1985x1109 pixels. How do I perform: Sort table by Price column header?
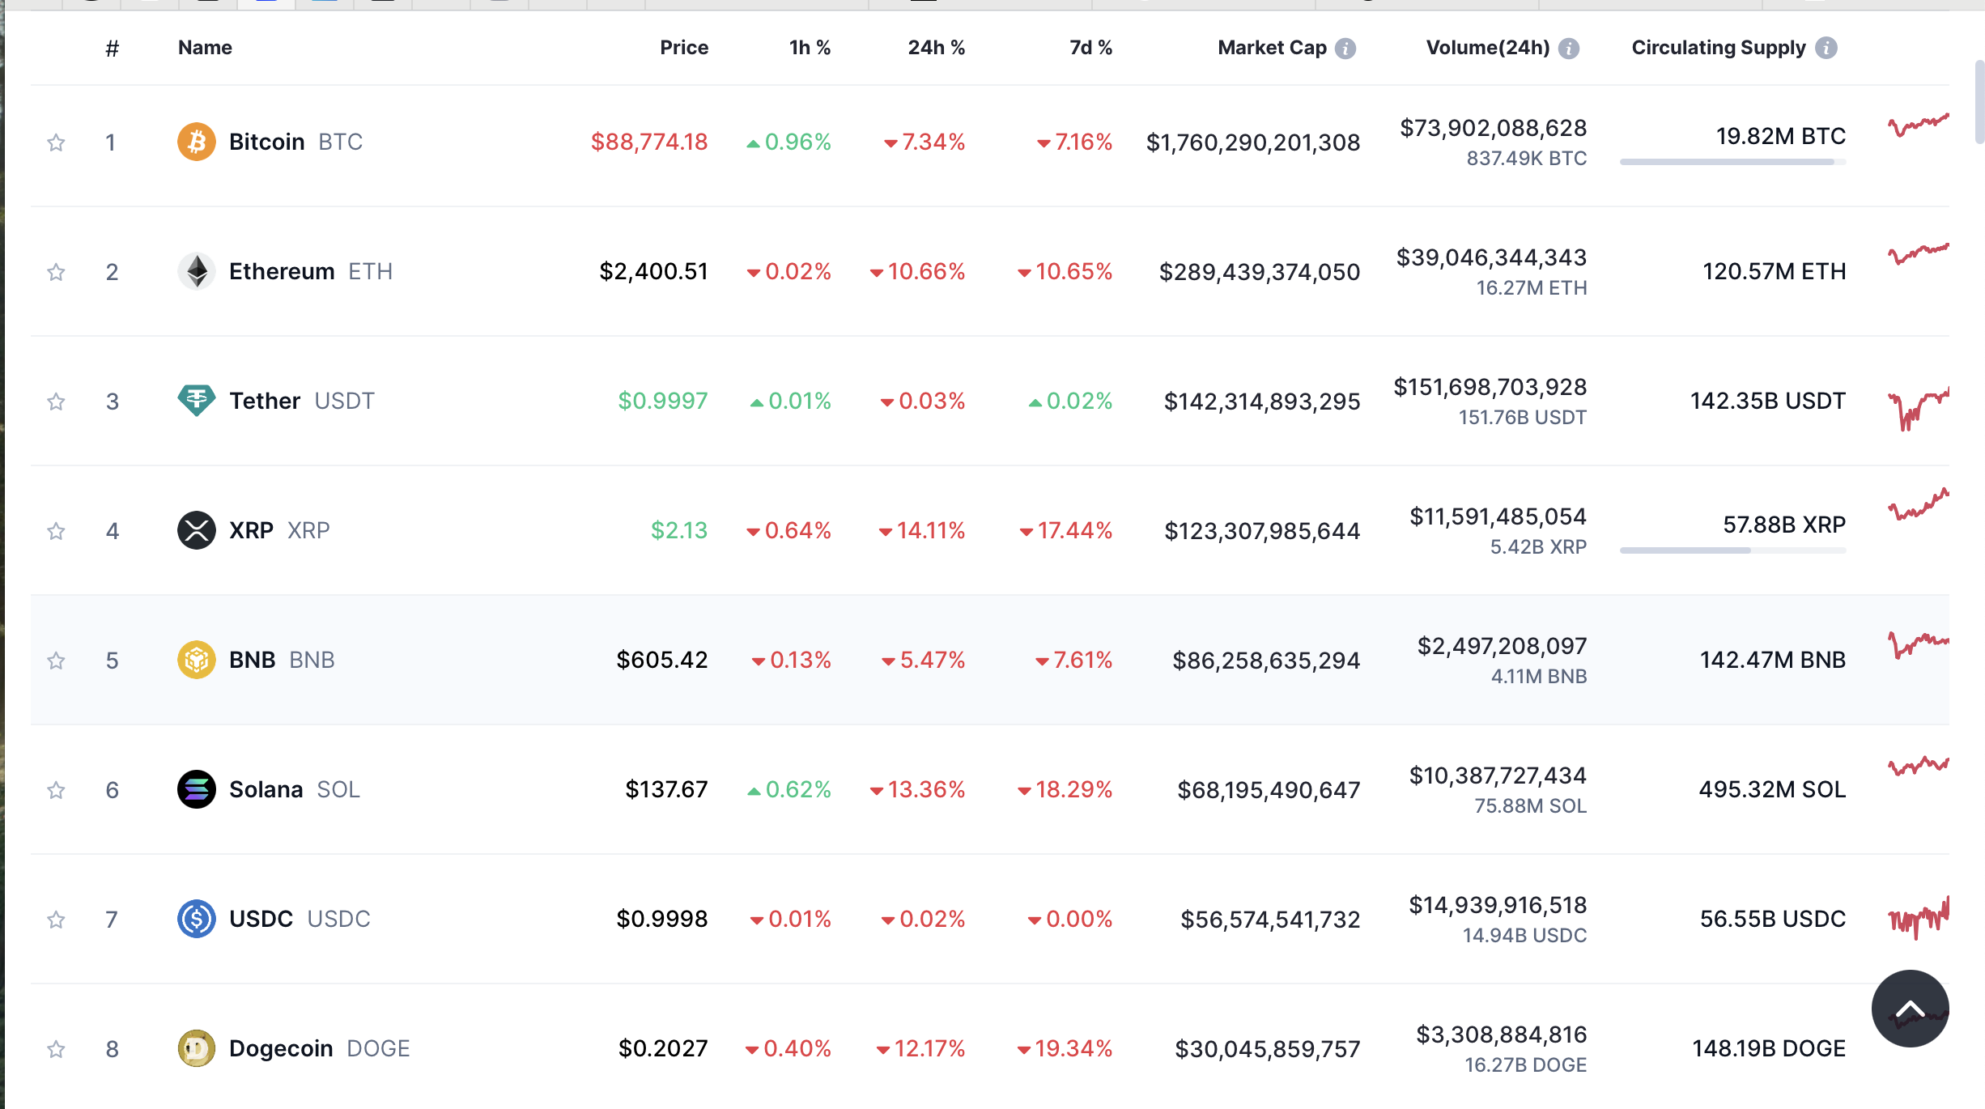coord(683,48)
